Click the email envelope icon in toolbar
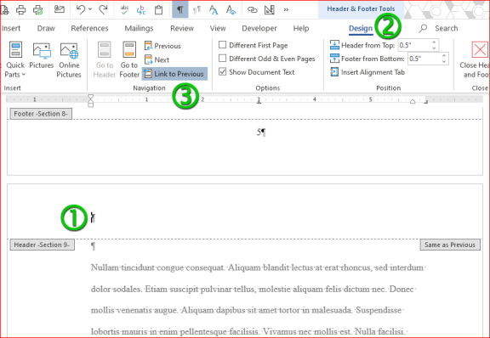The image size is (490, 338). tap(59, 9)
